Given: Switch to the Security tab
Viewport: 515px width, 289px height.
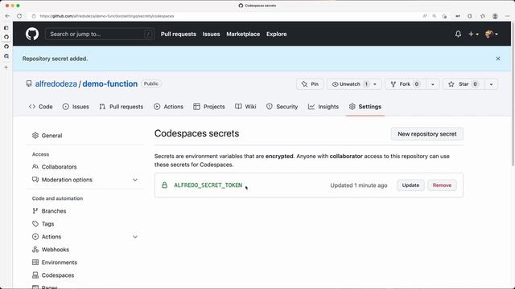Looking at the screenshot, I should pos(282,107).
